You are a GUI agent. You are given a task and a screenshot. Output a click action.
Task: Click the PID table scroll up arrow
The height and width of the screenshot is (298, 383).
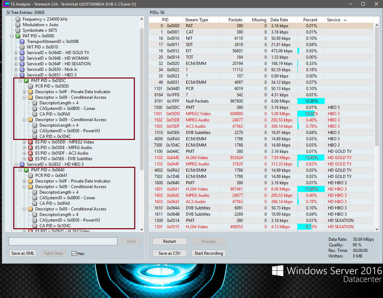377,25
